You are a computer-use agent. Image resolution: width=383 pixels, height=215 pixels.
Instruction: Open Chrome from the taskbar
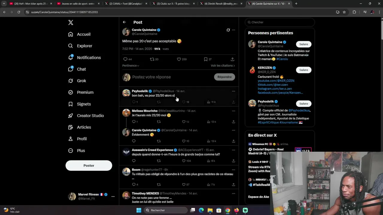click(228, 210)
